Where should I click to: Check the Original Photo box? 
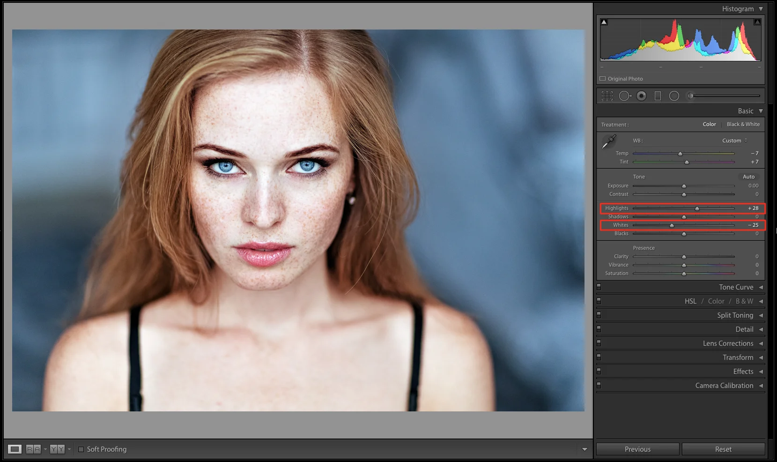click(x=603, y=79)
